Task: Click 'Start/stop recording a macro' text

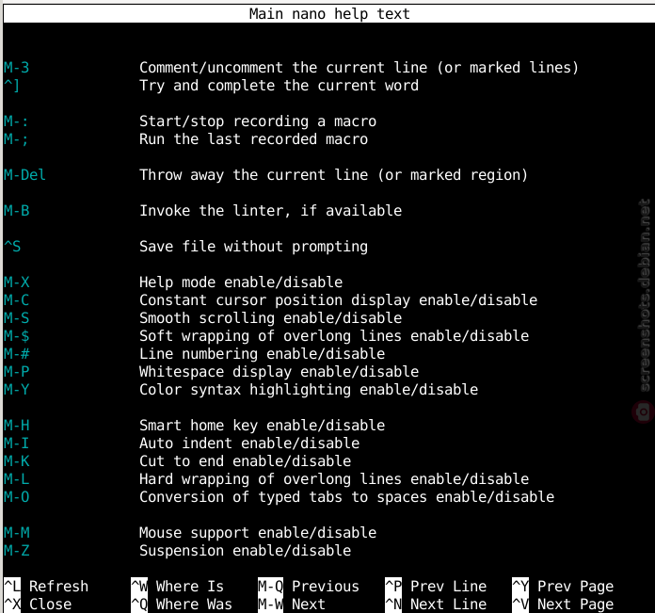Action: click(258, 121)
